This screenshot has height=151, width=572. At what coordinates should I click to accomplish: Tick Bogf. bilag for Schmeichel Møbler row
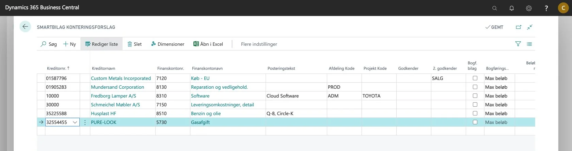coord(475,105)
